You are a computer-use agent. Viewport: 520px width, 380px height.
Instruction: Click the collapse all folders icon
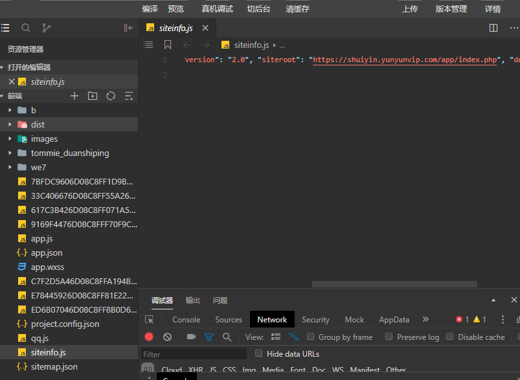(129, 96)
